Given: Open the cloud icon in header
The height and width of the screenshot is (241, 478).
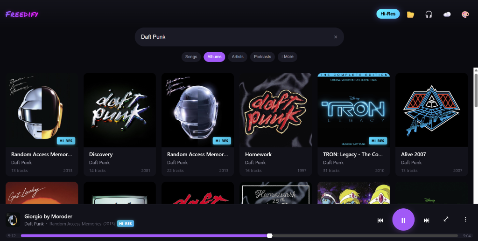Looking at the screenshot, I should [x=447, y=14].
